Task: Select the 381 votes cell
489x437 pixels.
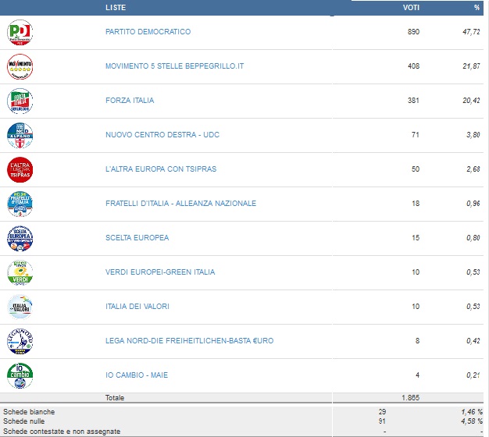Action: 413,101
